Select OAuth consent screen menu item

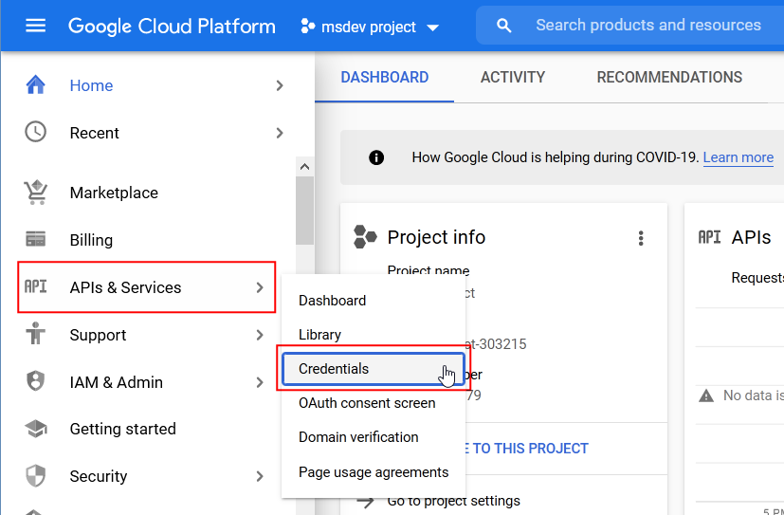click(367, 403)
